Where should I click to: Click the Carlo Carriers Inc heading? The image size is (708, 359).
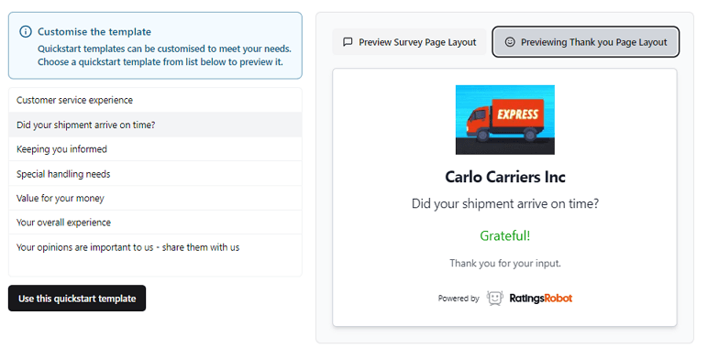(x=504, y=177)
